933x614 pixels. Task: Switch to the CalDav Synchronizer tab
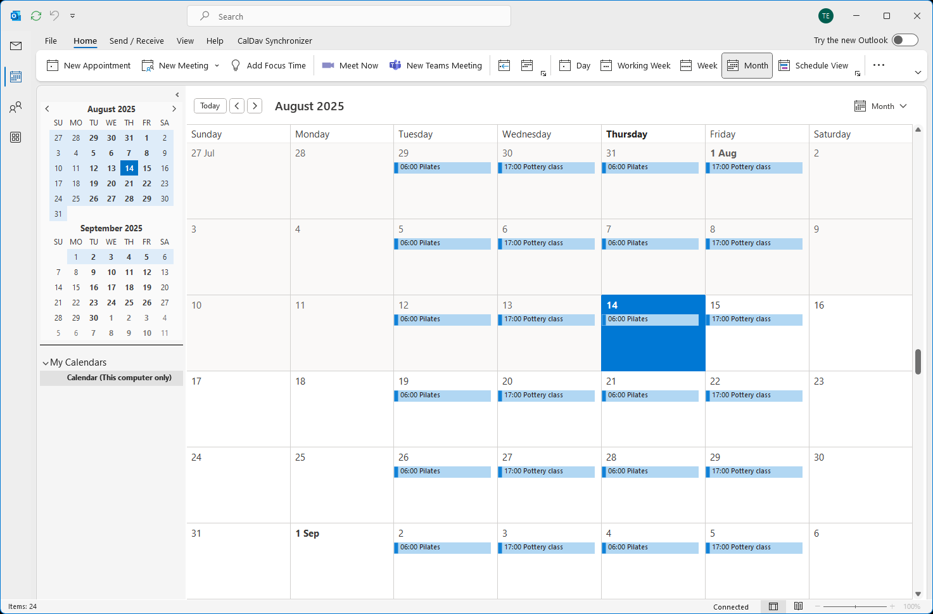pyautogui.click(x=274, y=41)
